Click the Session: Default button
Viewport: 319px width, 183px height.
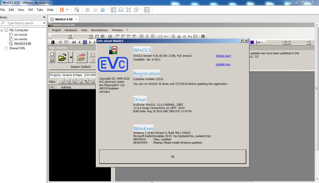(81, 67)
